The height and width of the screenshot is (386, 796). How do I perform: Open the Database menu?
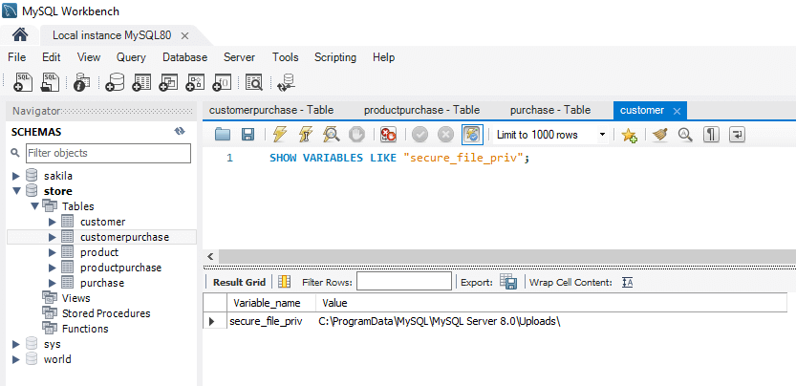tap(184, 57)
